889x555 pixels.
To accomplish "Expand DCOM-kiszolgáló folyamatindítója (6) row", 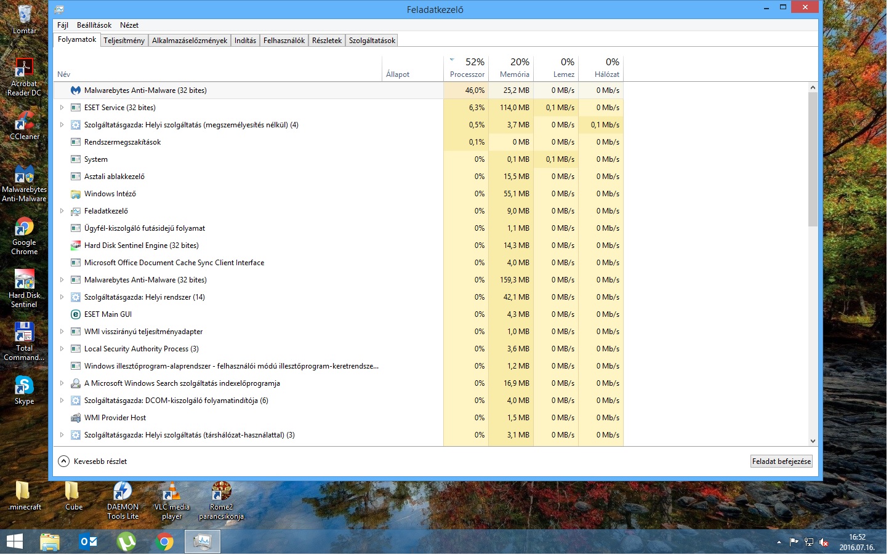I will point(62,401).
